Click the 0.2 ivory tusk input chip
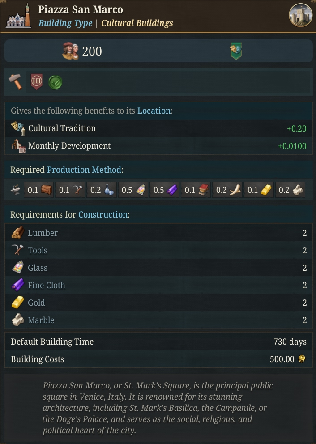The width and height of the screenshot is (316, 444). (227, 190)
